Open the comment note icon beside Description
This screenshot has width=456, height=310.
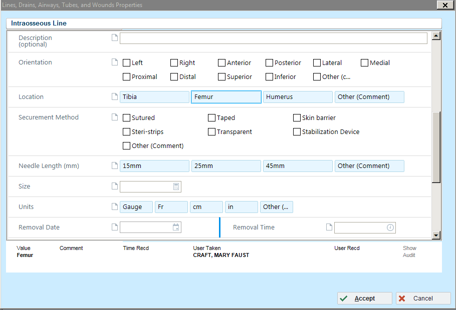(115, 37)
